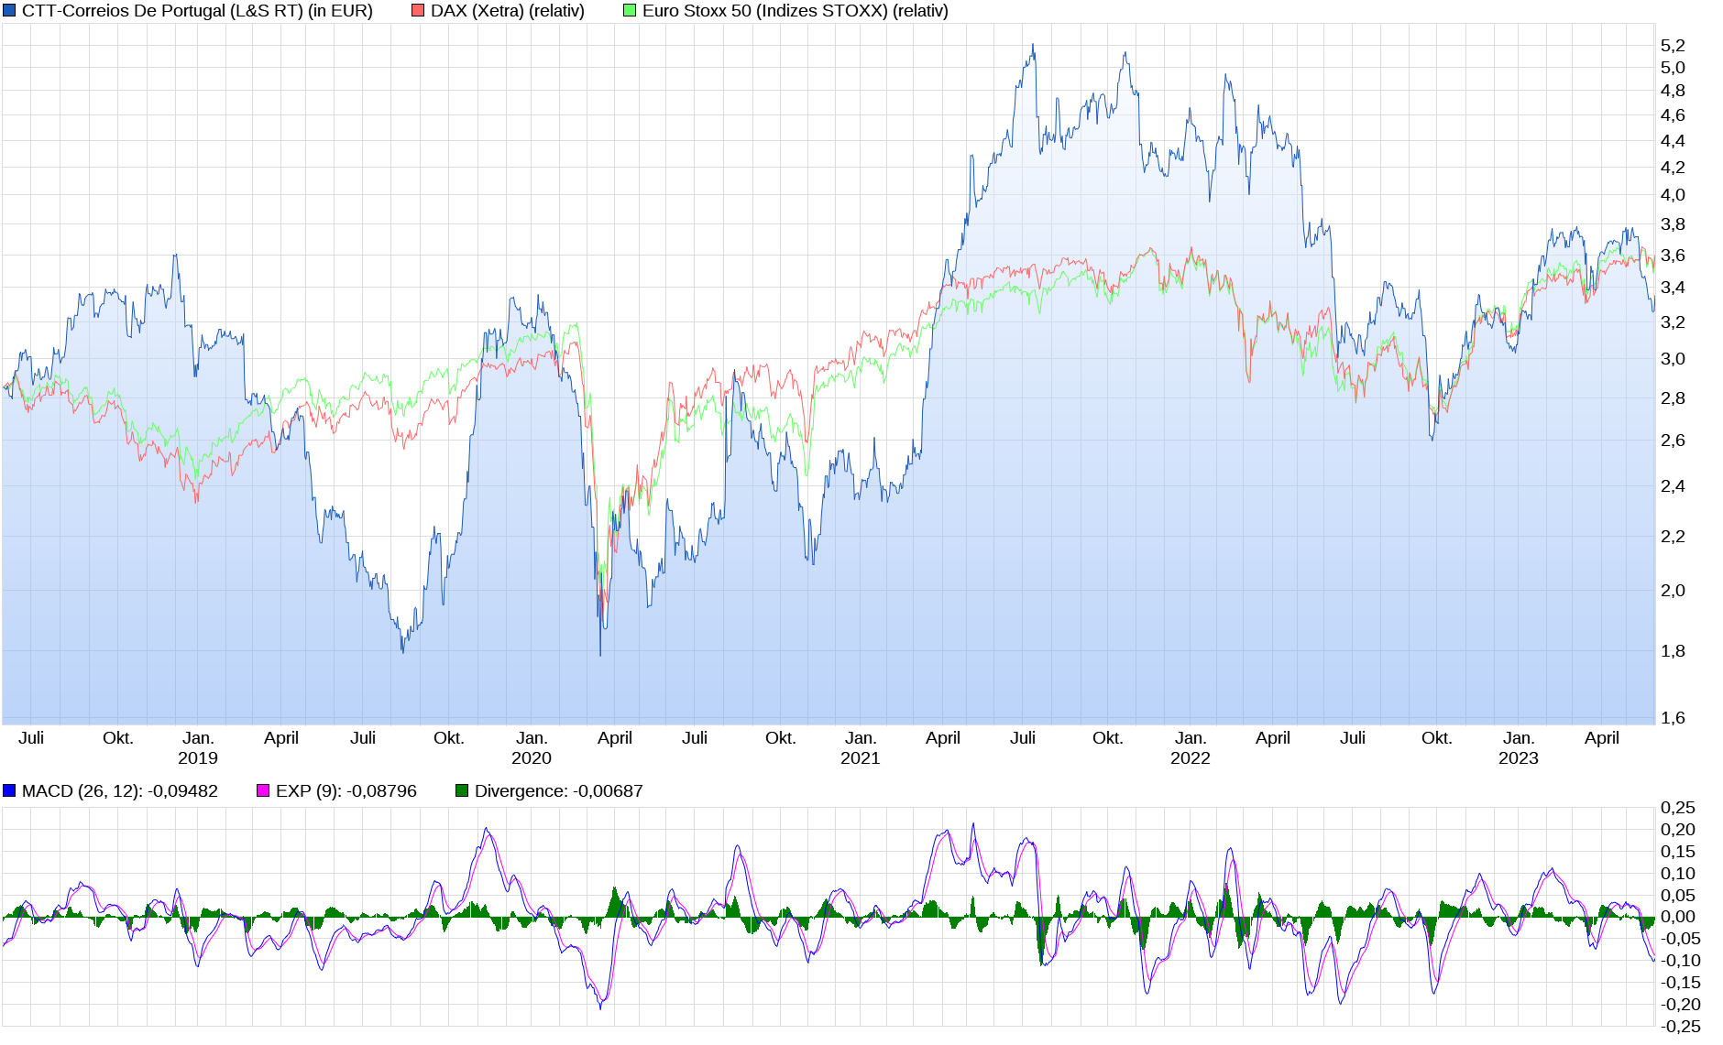Select the DAX (Xetra) legend label
The height and width of the screenshot is (1045, 1723).
point(507,11)
